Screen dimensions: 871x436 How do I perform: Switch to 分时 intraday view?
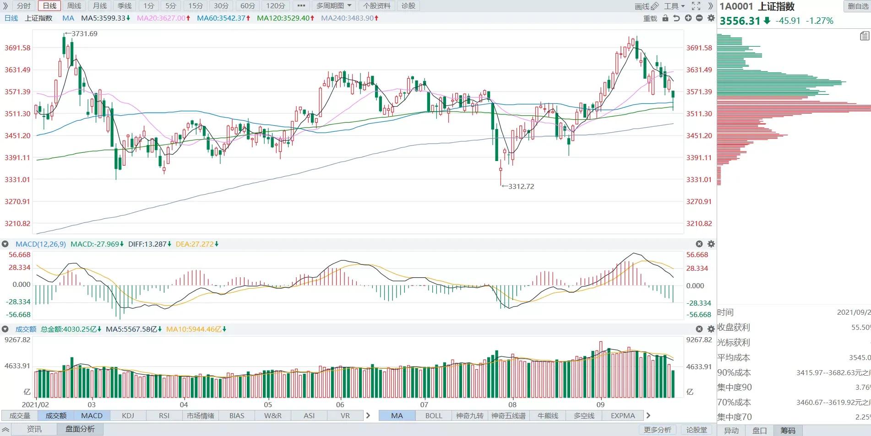[23, 6]
